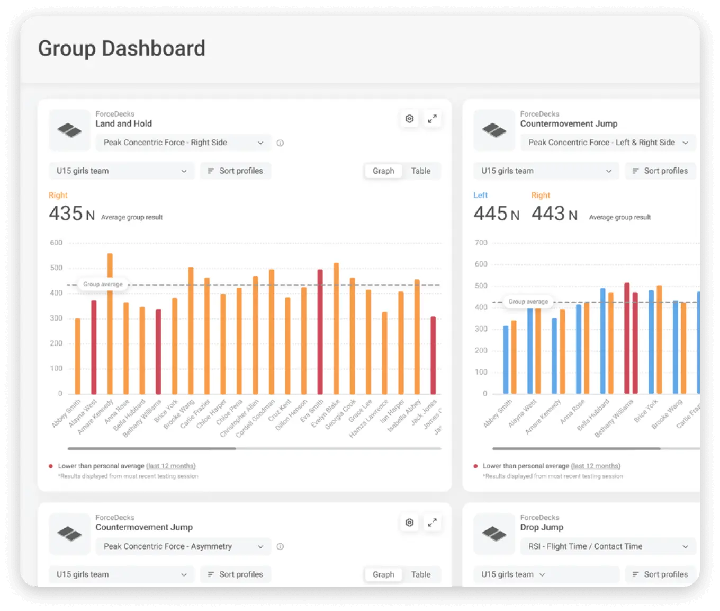
Task: Open settings gear on Land and Hold card
Action: coord(409,119)
